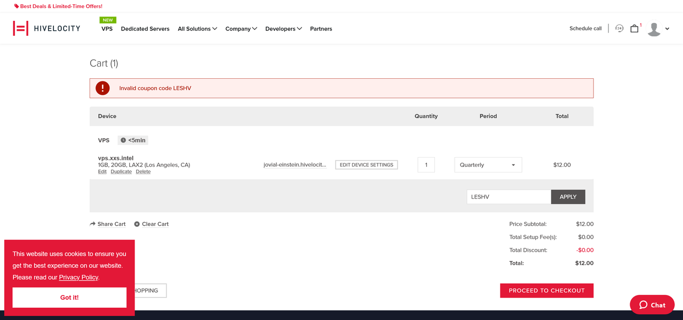Expand the user account chevron
This screenshot has width=683, height=320.
click(667, 29)
